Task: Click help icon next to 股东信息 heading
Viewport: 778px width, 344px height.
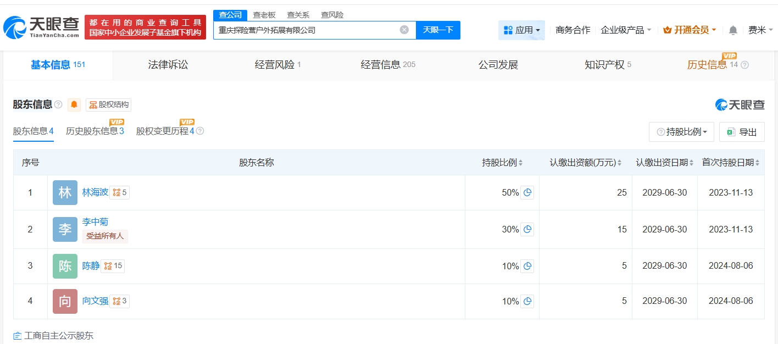Action: coord(58,104)
